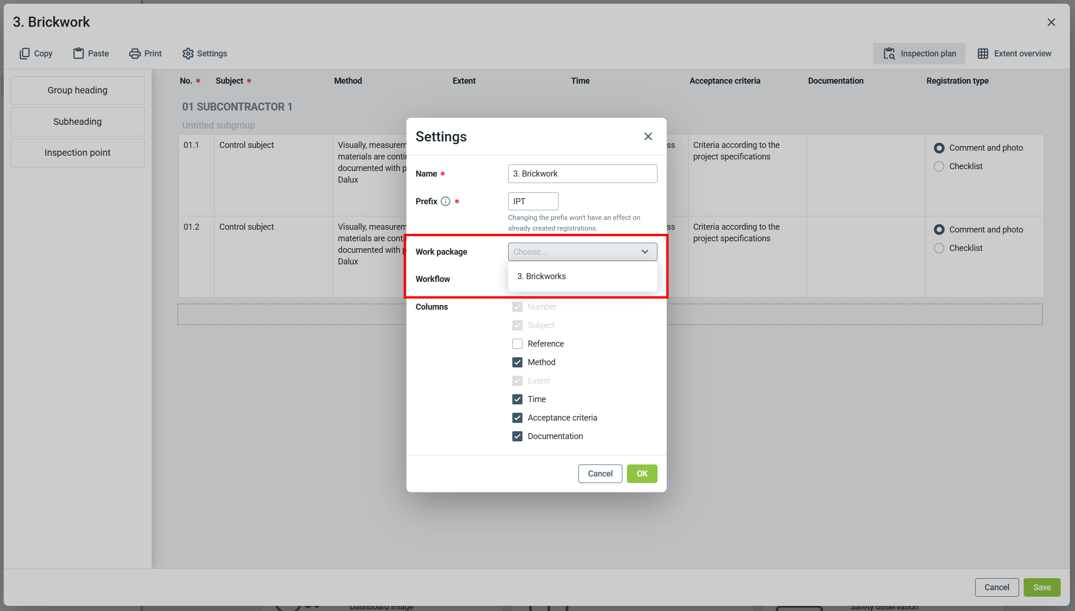Select Checklist radio for row 01.2
Screen dimensions: 1075x611
point(939,248)
